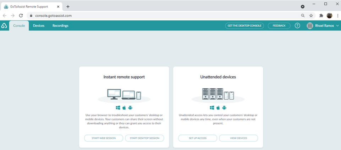Click the padlock site security icon

click(31, 16)
